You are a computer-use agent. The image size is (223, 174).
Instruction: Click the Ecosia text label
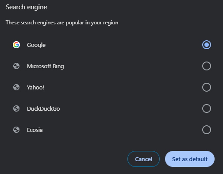pos(35,130)
